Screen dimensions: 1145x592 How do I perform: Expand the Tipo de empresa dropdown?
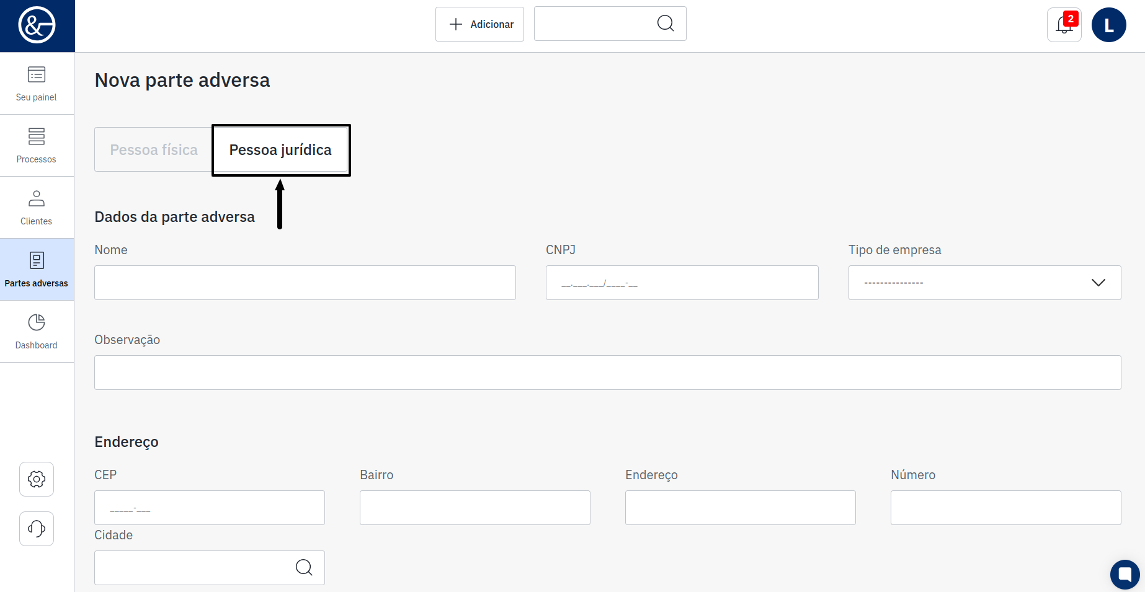(x=984, y=283)
